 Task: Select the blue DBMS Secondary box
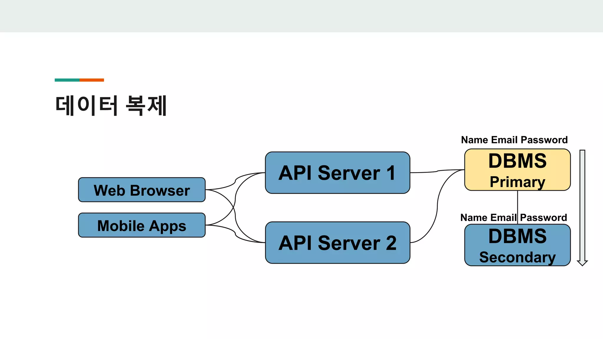tap(517, 245)
